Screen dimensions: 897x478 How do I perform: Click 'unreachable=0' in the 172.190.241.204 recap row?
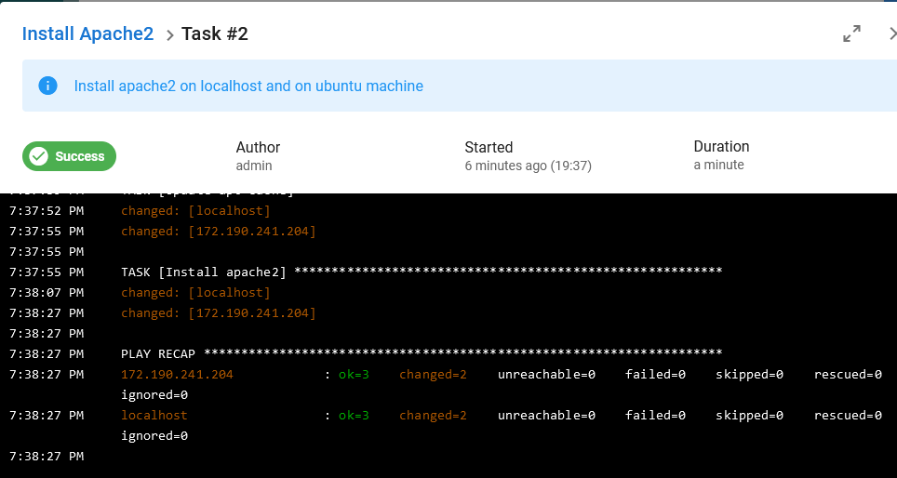(x=547, y=375)
